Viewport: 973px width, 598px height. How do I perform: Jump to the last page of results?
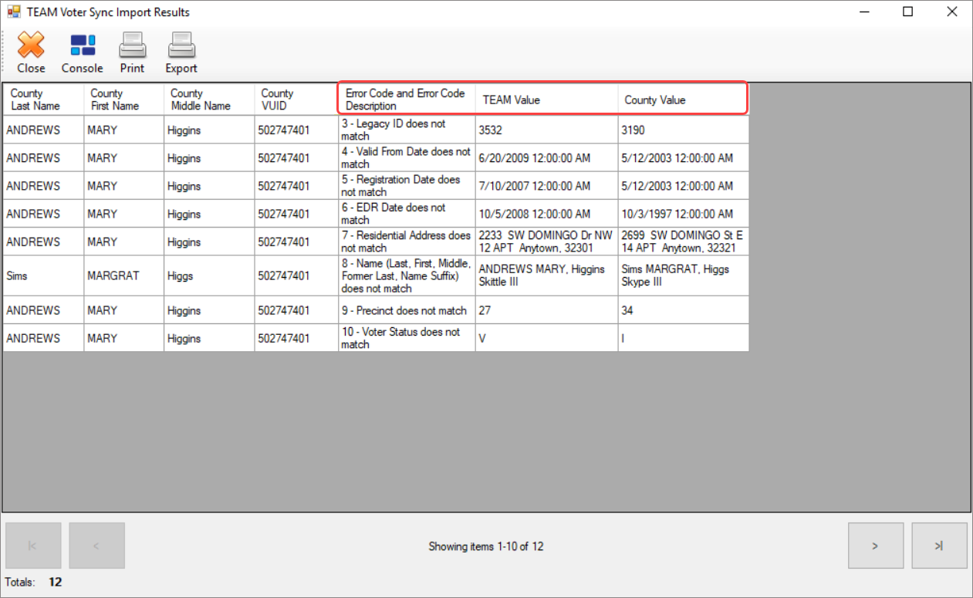click(939, 546)
